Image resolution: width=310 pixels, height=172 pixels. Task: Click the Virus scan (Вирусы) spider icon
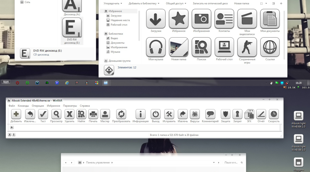195,114
